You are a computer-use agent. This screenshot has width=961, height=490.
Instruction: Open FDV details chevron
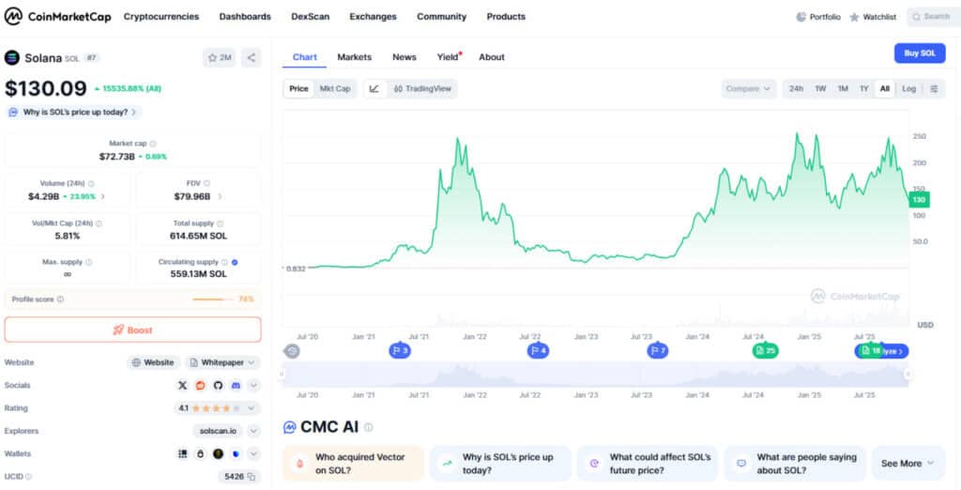[x=220, y=197]
